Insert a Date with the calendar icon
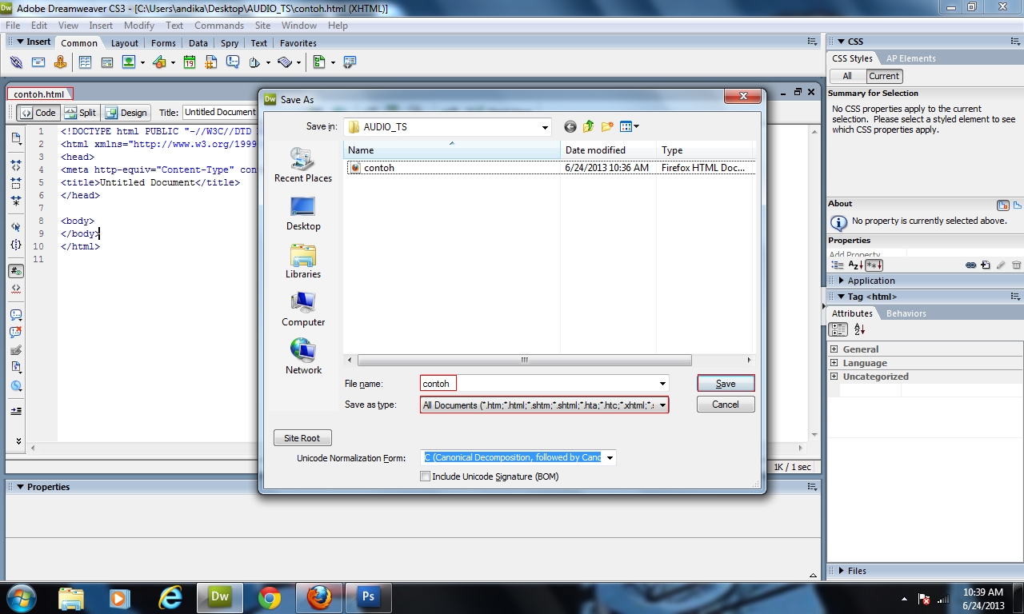 (190, 62)
